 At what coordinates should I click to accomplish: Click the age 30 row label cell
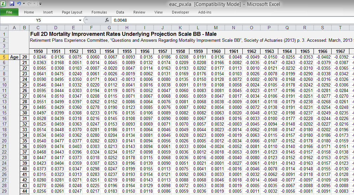click(24, 113)
